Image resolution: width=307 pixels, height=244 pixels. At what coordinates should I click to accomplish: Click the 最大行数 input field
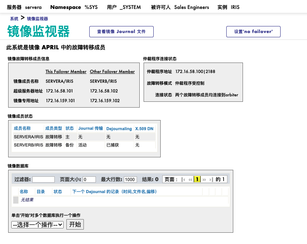pyautogui.click(x=130, y=180)
